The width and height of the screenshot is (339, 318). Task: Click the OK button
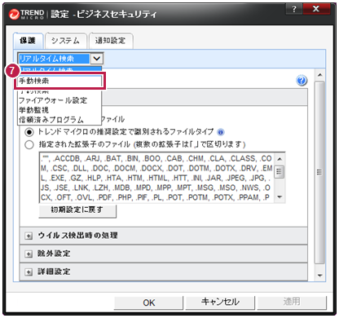click(x=148, y=303)
